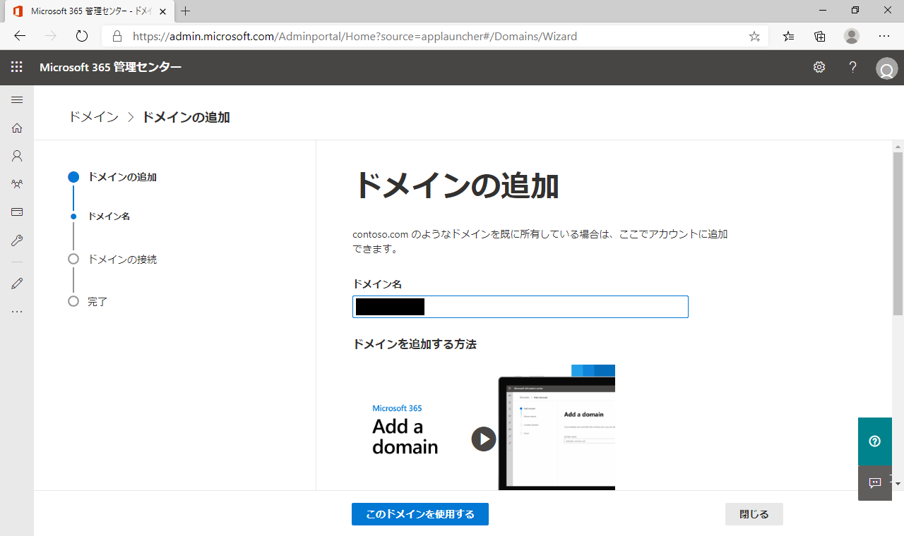Open Setup wrench icon in the sidebar
The image size is (904, 536).
17,240
